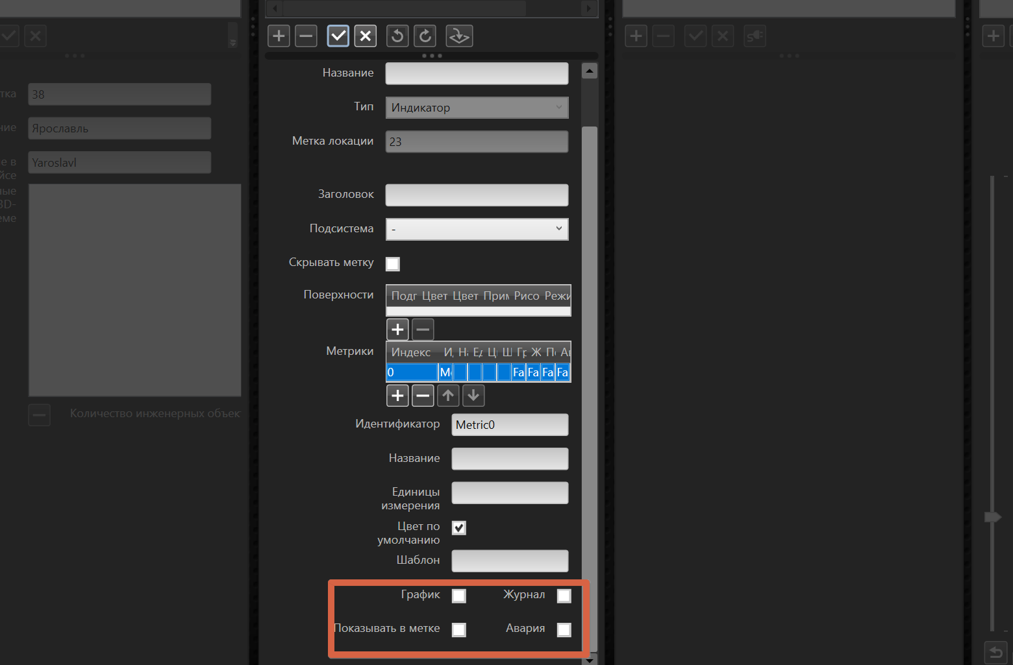This screenshot has width=1013, height=665.
Task: Click the dimmed X button in the left panel toolbar
Action: pos(35,36)
